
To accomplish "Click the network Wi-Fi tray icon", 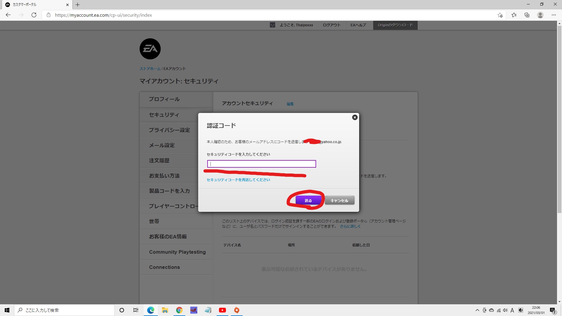I will tap(498, 310).
